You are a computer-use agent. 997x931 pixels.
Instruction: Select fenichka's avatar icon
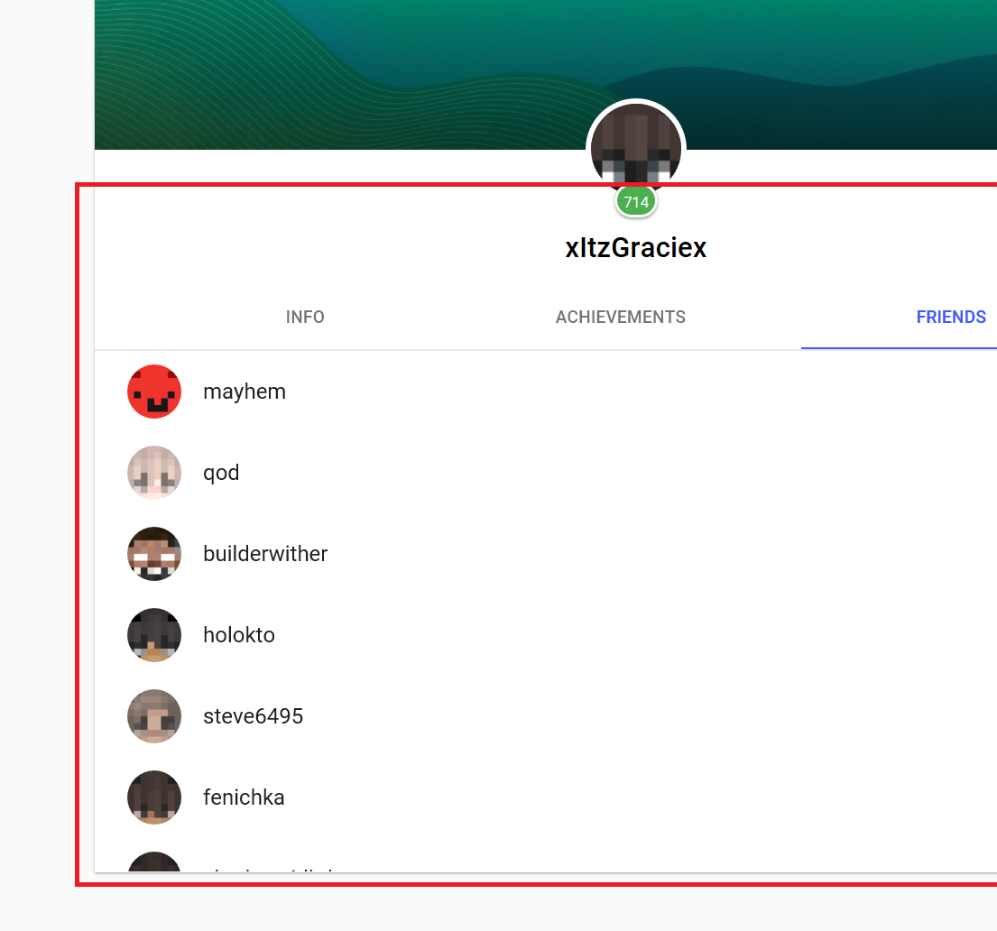[154, 797]
